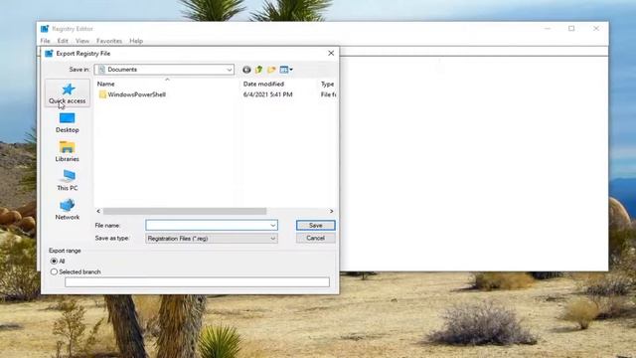
Task: Click the horizontal scrollbar thumb in file list
Action: coord(185,211)
